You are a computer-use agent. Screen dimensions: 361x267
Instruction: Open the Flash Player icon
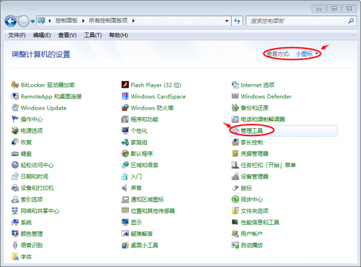[x=125, y=85]
